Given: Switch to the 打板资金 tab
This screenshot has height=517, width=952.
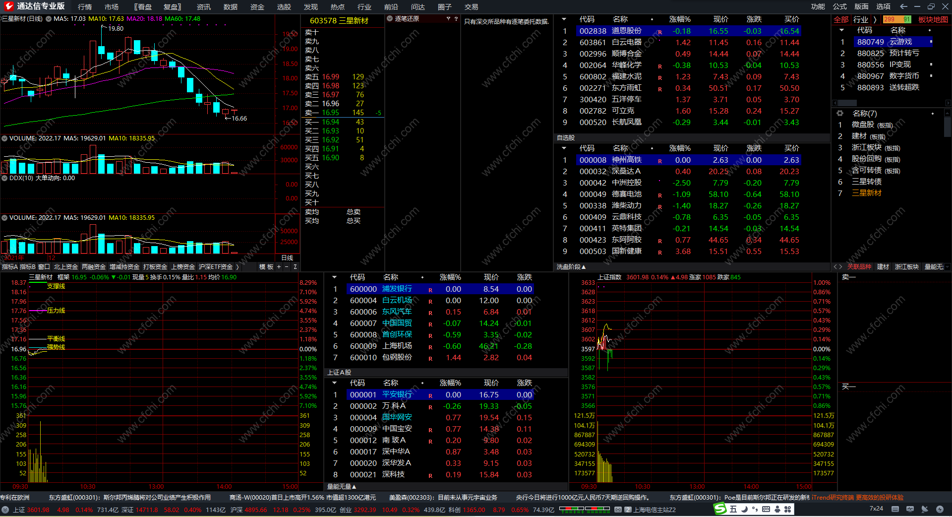Looking at the screenshot, I should pos(155,267).
